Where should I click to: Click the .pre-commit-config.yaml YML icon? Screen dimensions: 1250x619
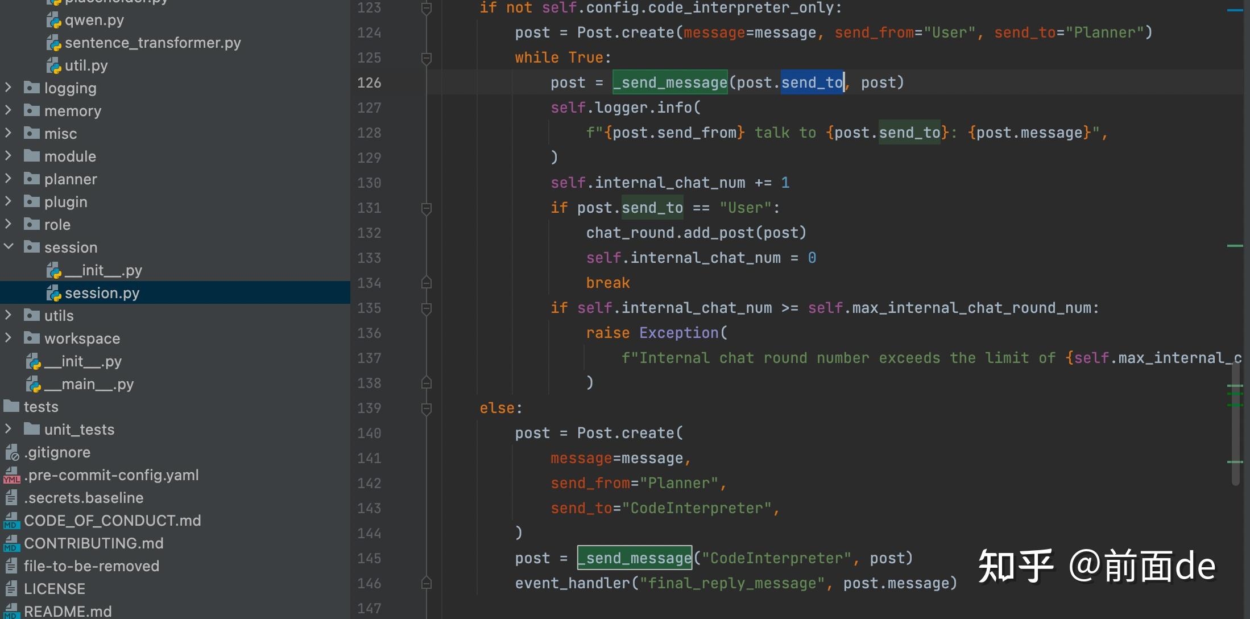[11, 476]
